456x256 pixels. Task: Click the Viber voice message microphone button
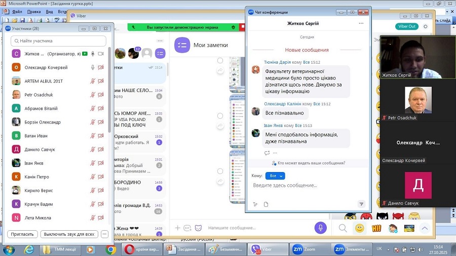tap(320, 228)
